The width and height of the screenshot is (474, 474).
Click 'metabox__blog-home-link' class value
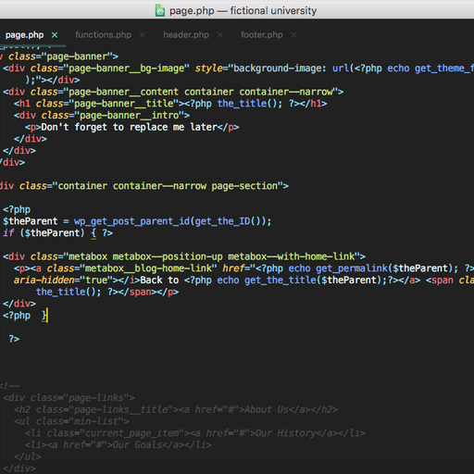click(148, 268)
